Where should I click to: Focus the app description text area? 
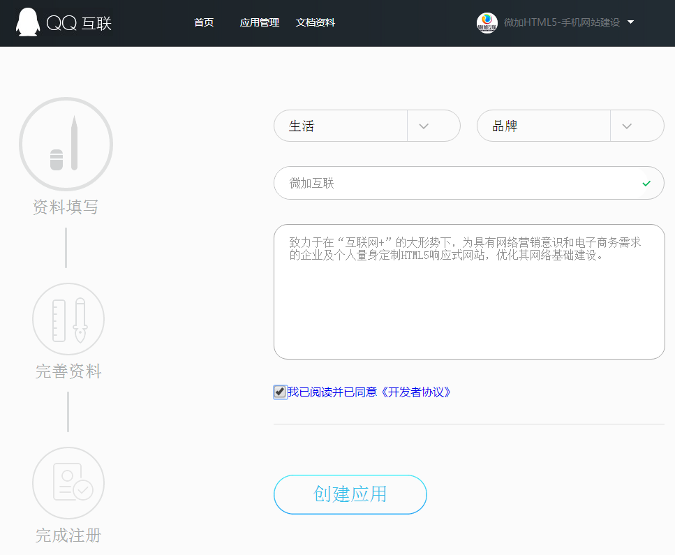click(x=468, y=300)
